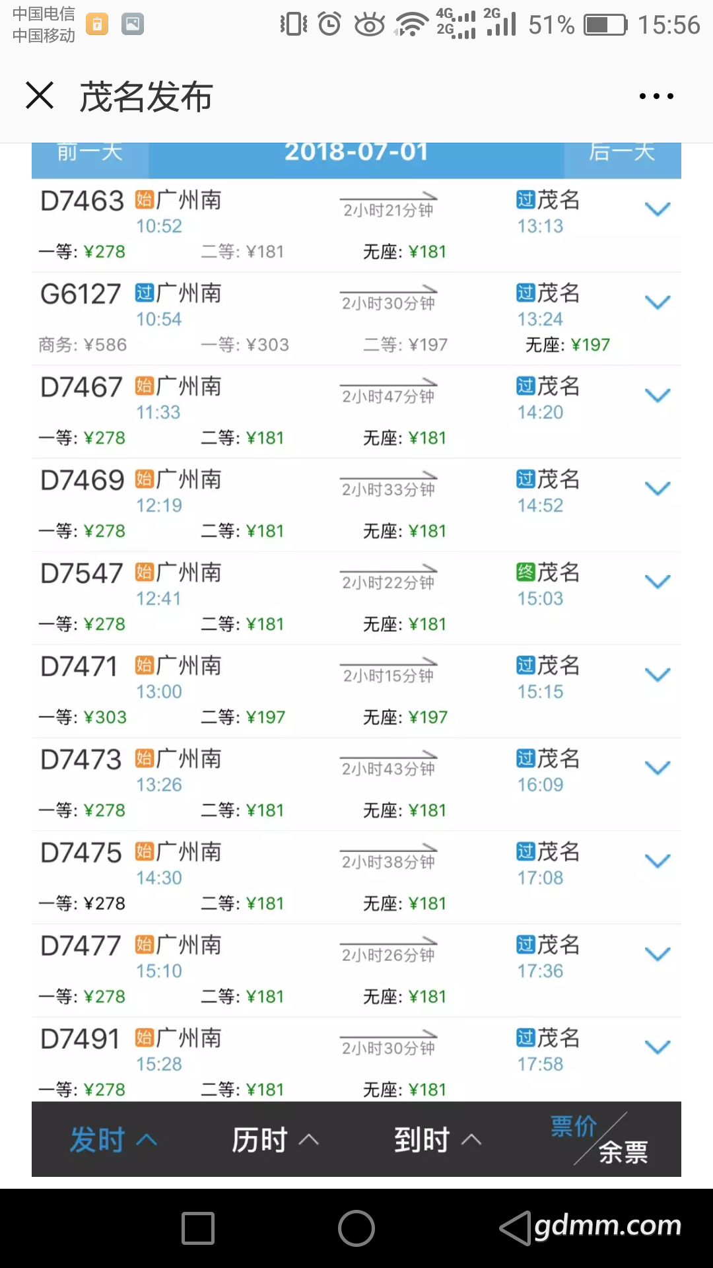
Task: Sort by departure time 发时
Action: click(x=112, y=1140)
